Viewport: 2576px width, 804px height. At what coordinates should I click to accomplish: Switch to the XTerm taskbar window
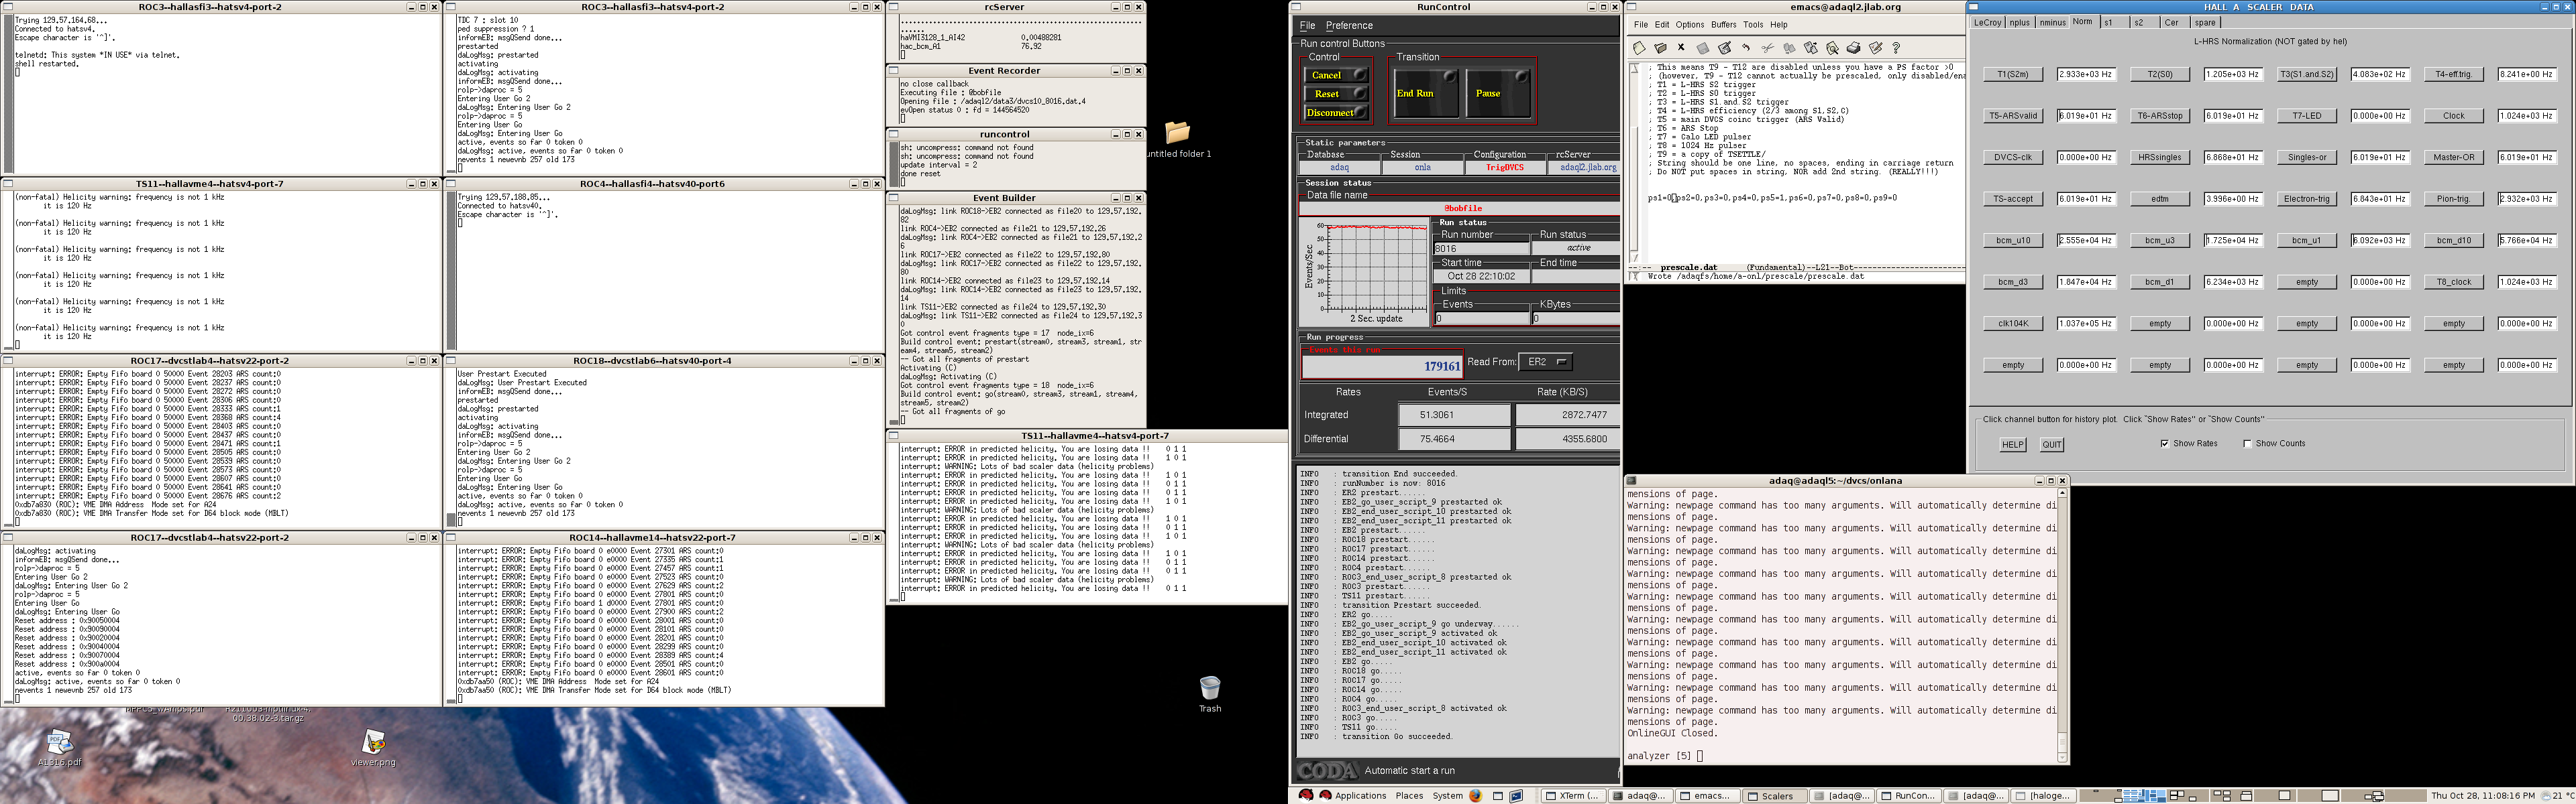[x=1573, y=796]
